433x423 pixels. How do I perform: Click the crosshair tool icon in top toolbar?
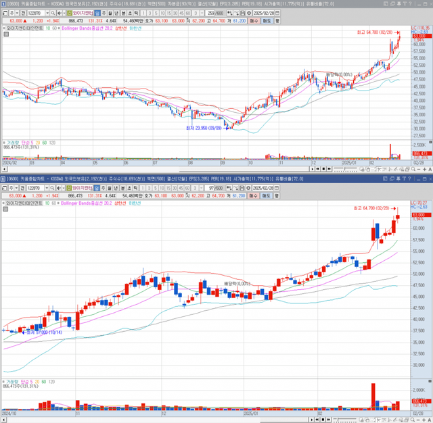click(229, 13)
